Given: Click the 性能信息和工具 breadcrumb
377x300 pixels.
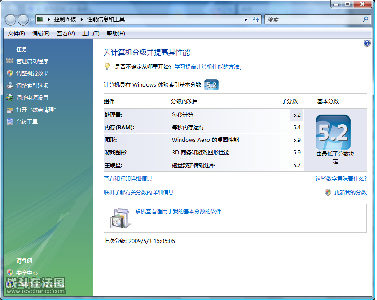Looking at the screenshot, I should 106,19.
